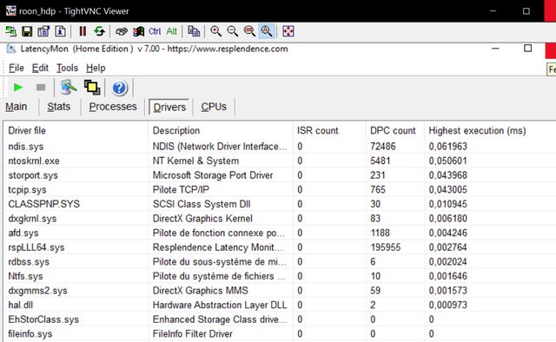Screen dimensions: 556x342
Task: Select the EhStorClass.sys driver row
Action: tap(280, 319)
